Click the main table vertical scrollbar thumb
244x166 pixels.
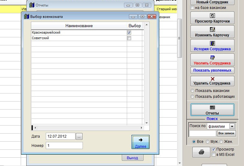(x=180, y=38)
